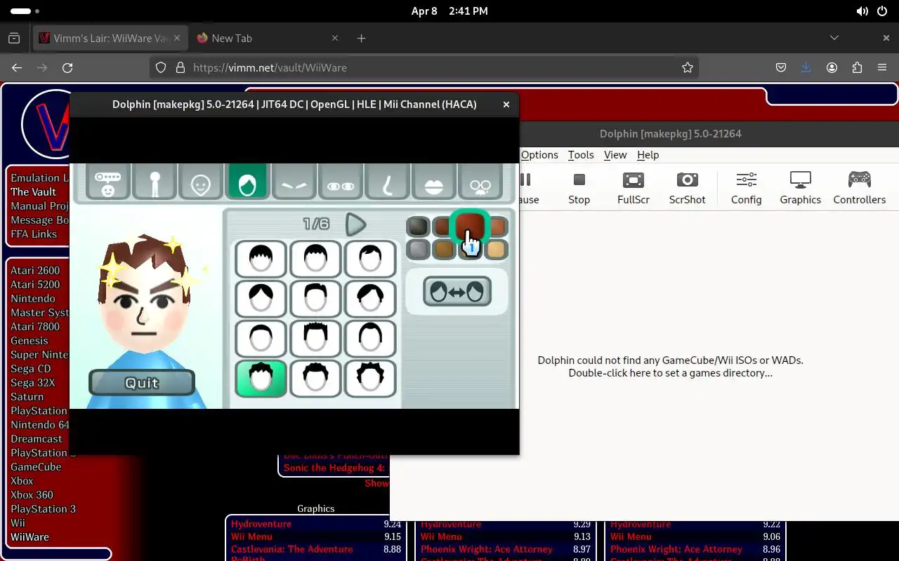
Task: Expand the list all tabs chevron
Action: point(834,38)
